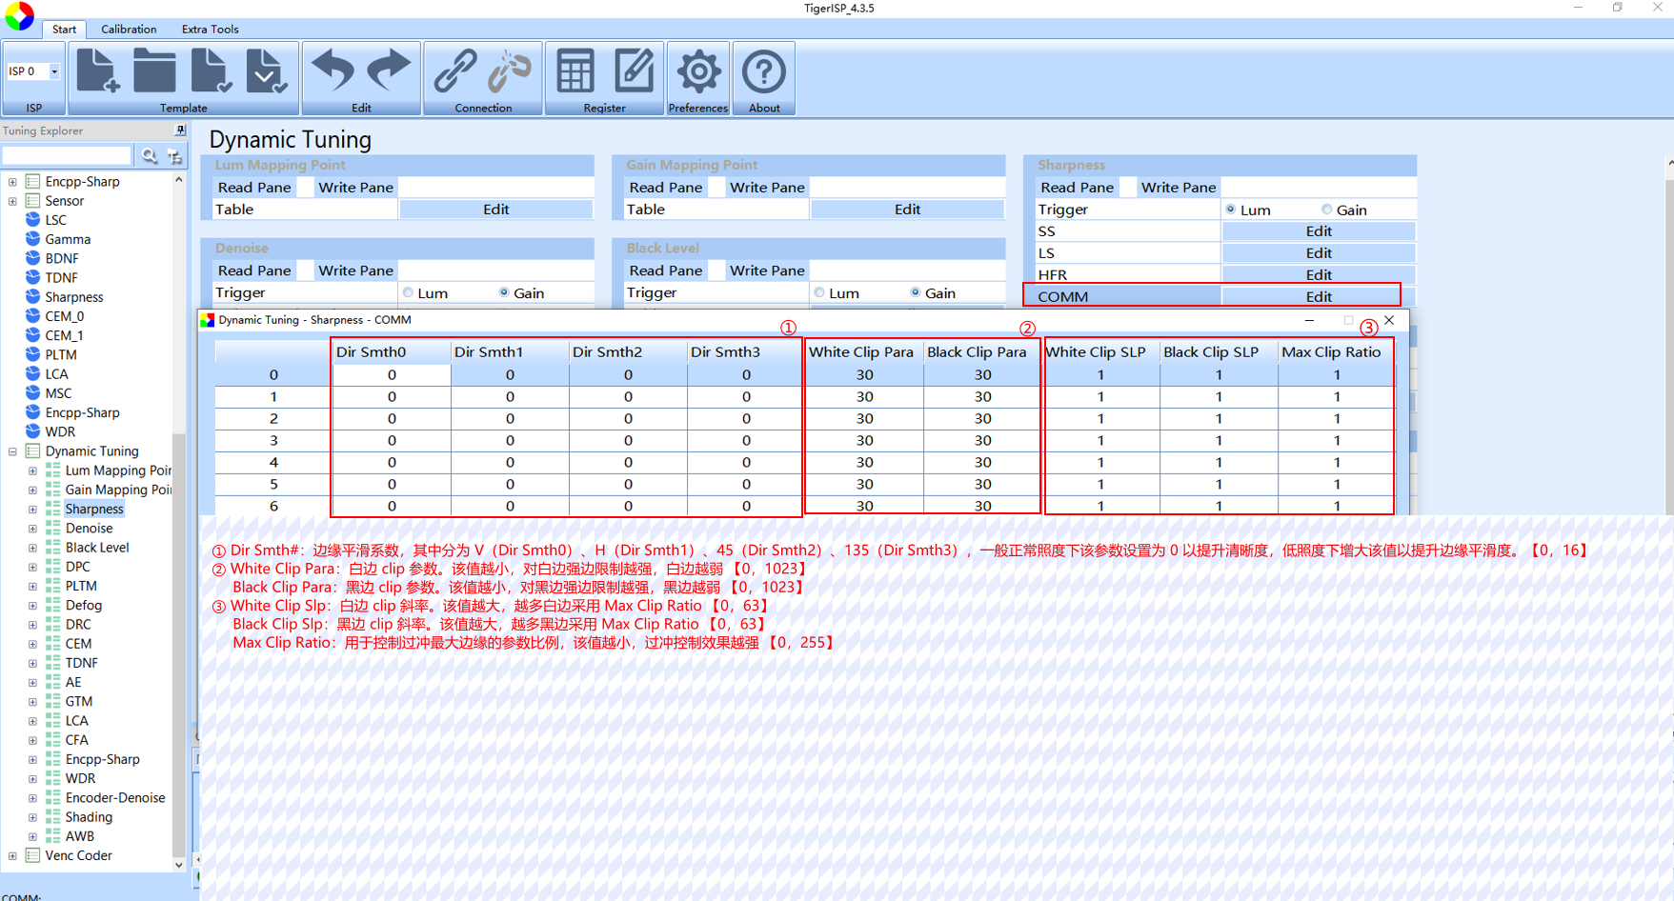Click Edit button for Sharpness COMM

point(1318,296)
